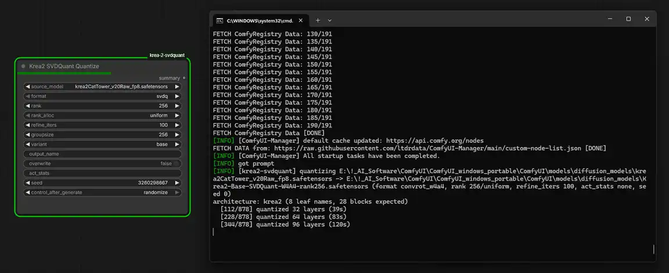Click right arrow on source_model widget
The height and width of the screenshot is (273, 669).
point(177,87)
